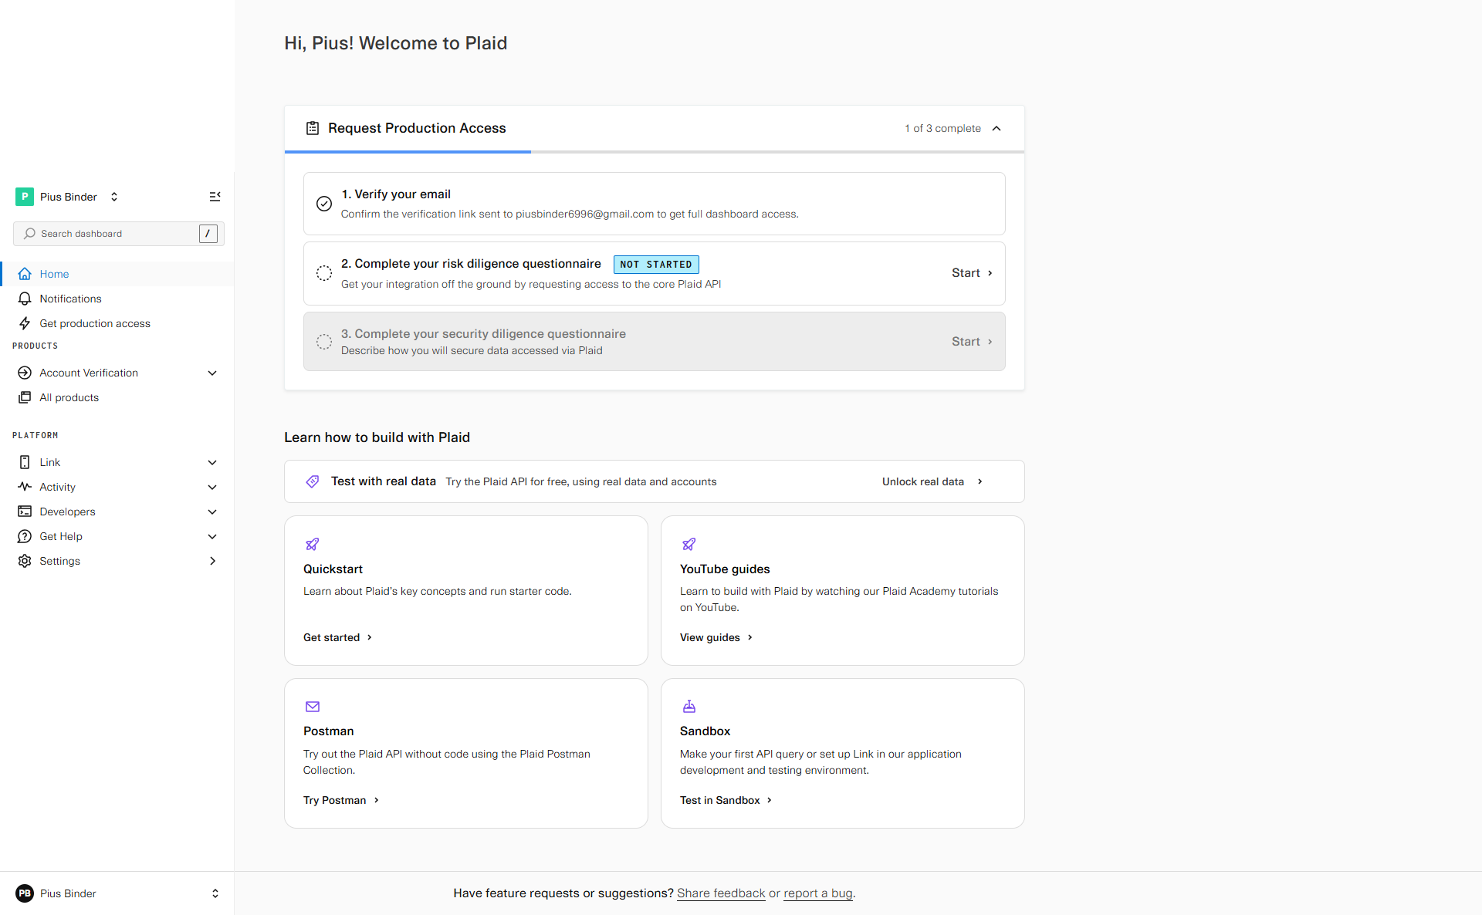The height and width of the screenshot is (915, 1482).
Task: Open the Pius Binder team switcher arrows
Action: 114,197
